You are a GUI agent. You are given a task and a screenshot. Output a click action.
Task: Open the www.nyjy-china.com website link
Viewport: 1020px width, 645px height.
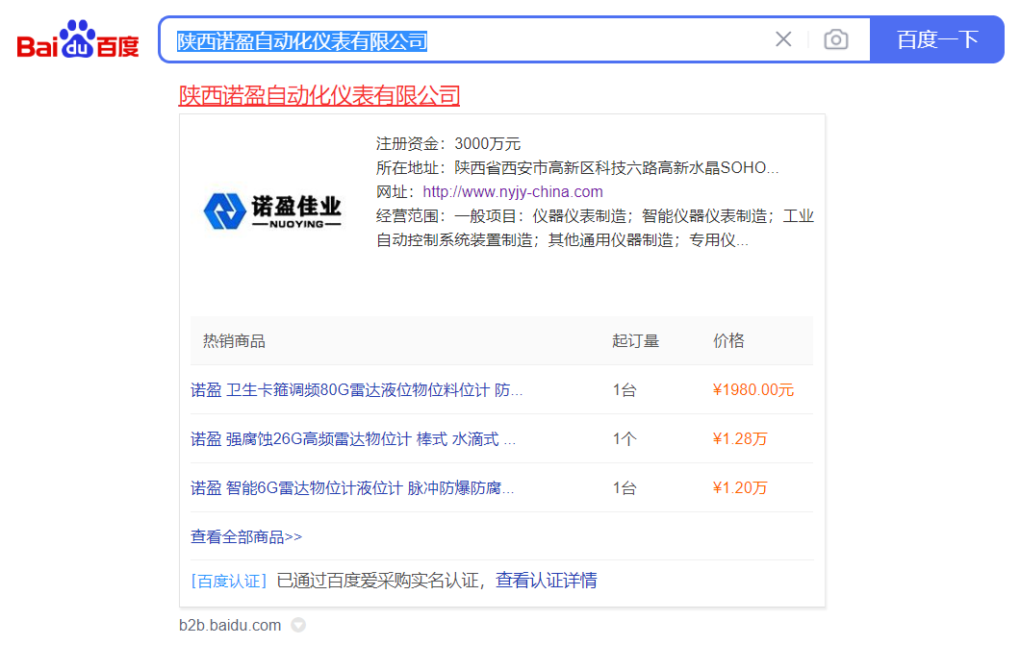point(513,191)
